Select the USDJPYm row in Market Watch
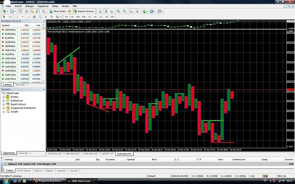Screen dimensions: 295x184 pyautogui.click(x=21, y=55)
